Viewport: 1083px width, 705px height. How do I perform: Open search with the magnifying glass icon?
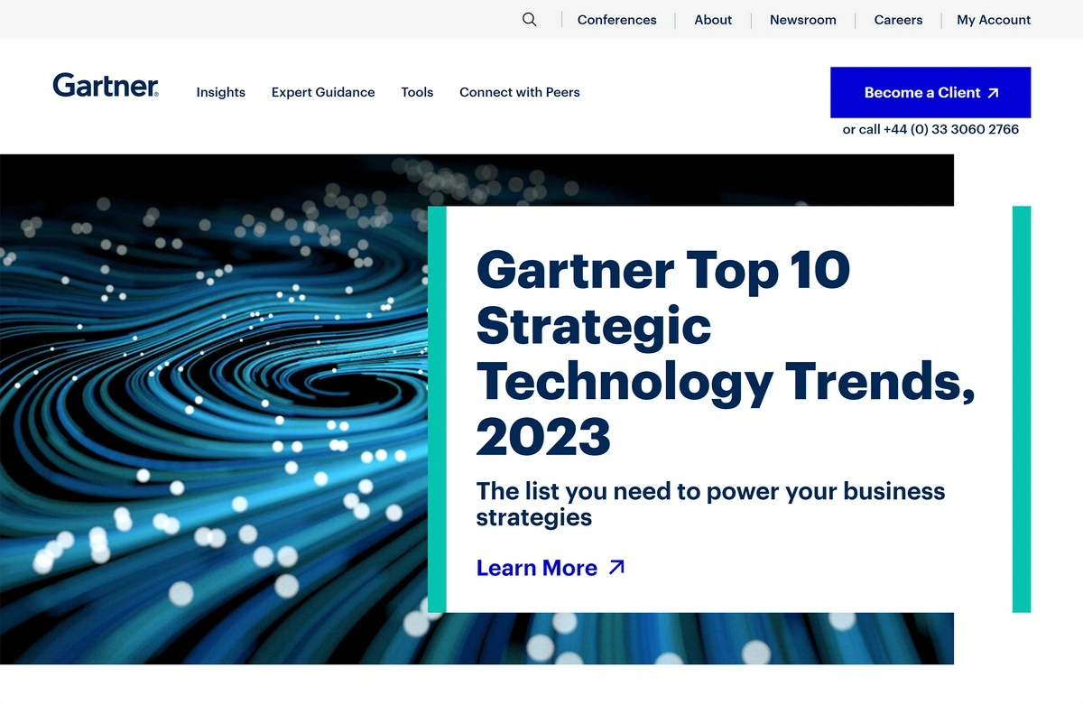coord(530,20)
